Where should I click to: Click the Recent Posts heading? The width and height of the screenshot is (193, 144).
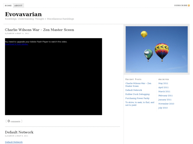point(133,79)
